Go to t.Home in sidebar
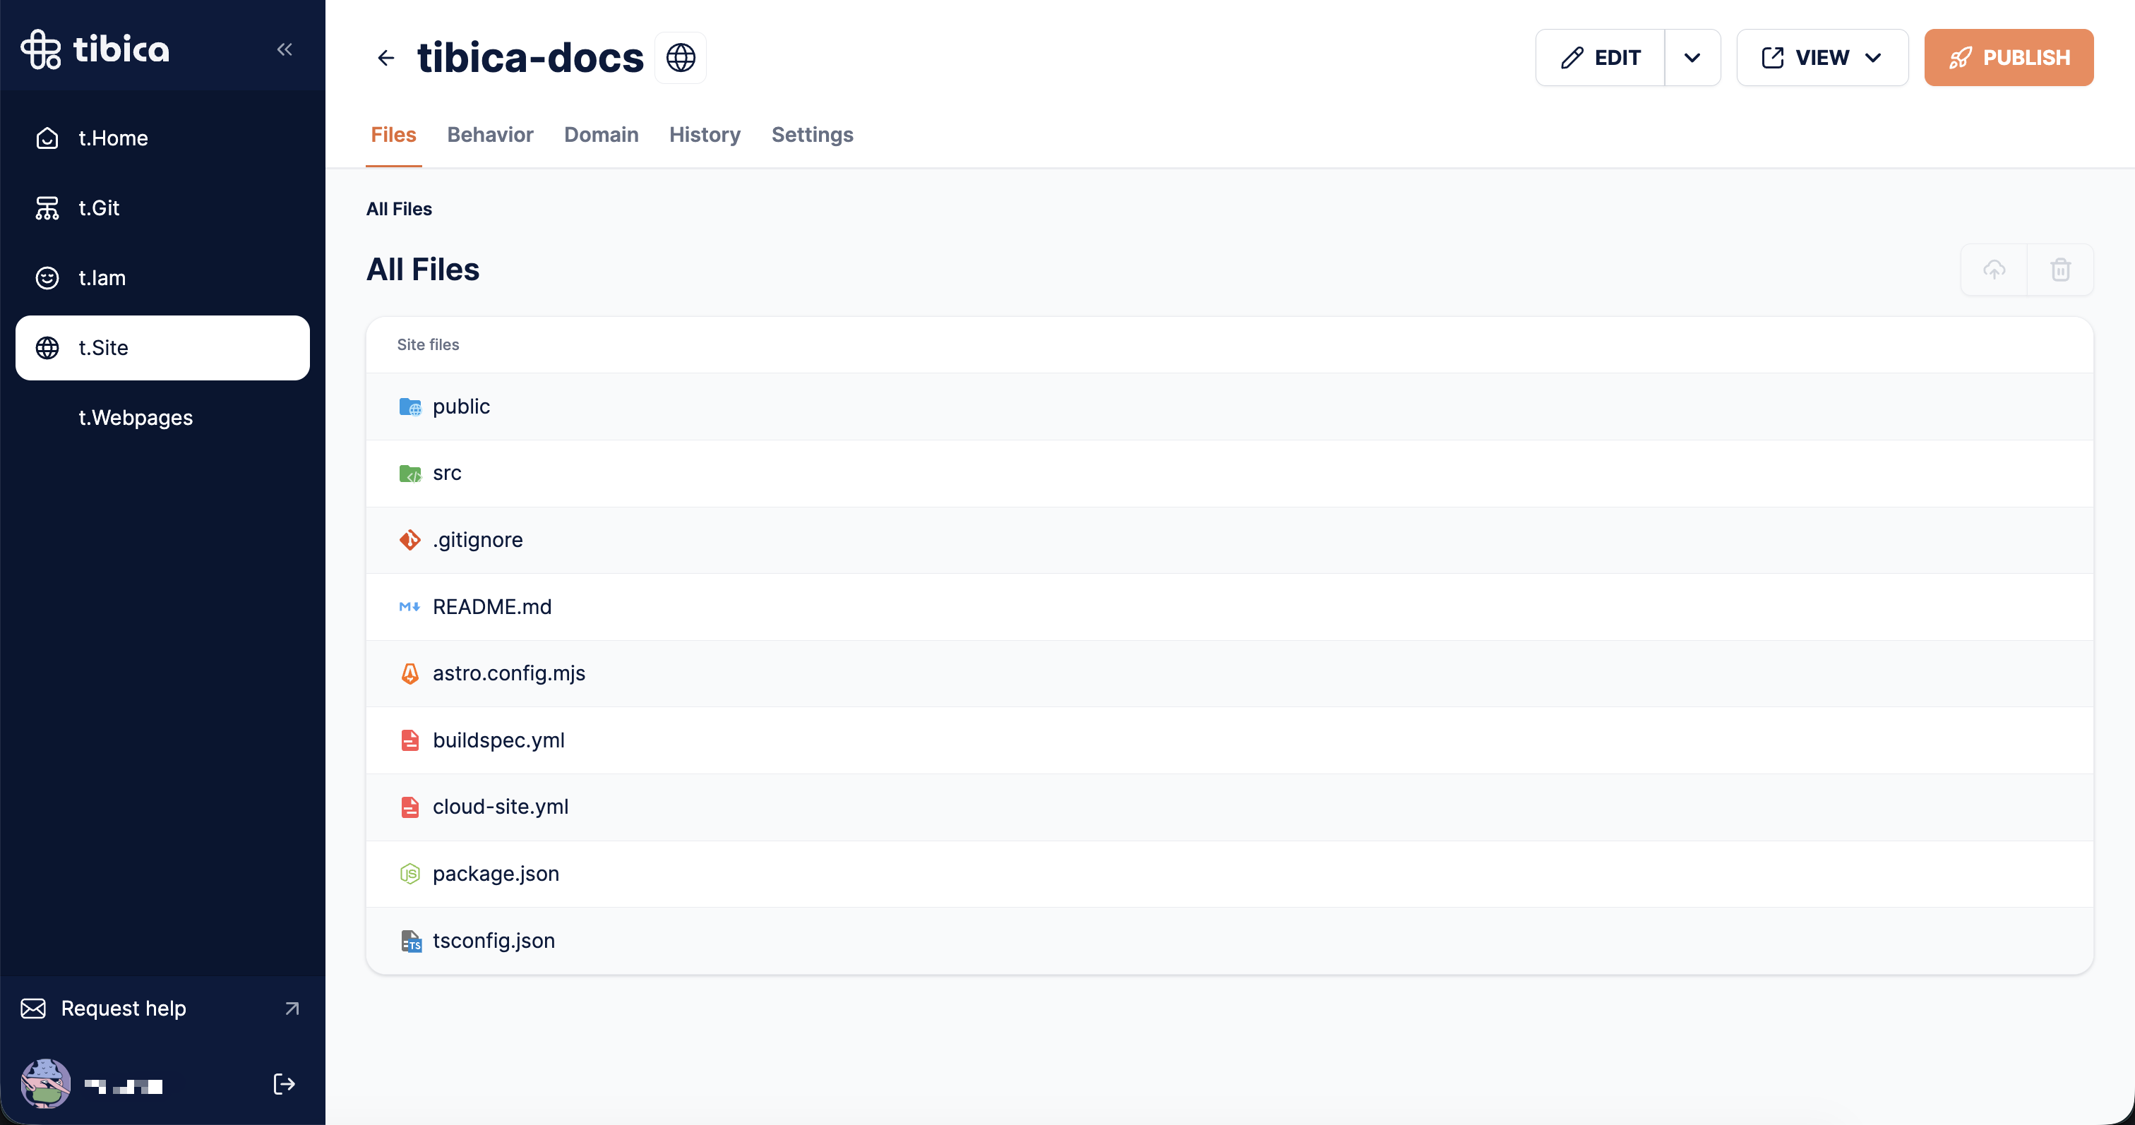This screenshot has height=1125, width=2135. pyautogui.click(x=113, y=138)
